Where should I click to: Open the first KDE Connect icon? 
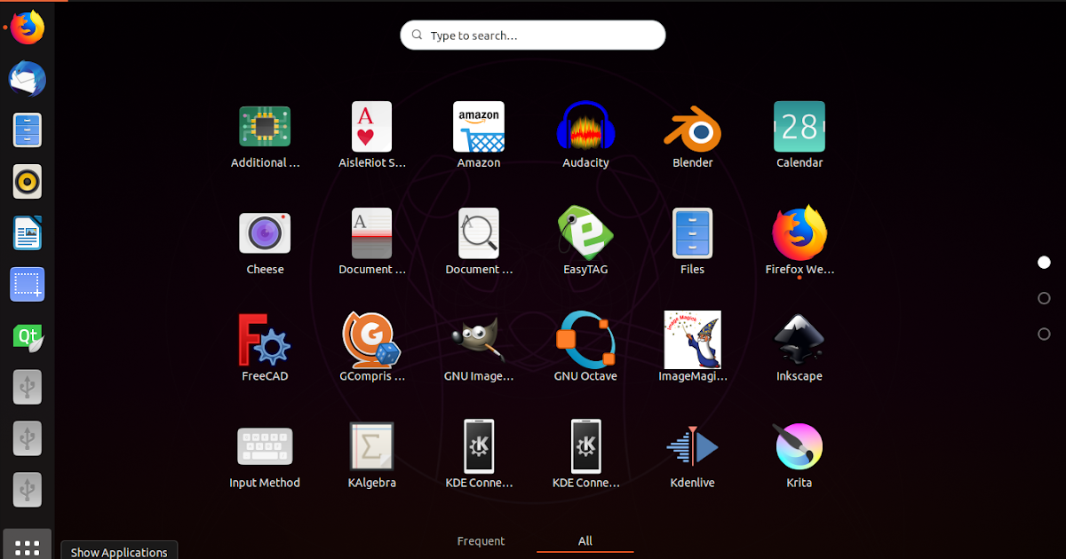tap(479, 446)
